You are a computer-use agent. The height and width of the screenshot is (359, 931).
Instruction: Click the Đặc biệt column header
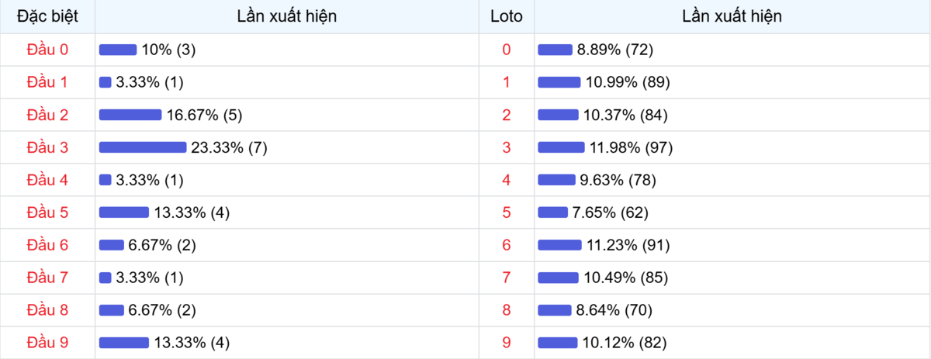coord(47,16)
